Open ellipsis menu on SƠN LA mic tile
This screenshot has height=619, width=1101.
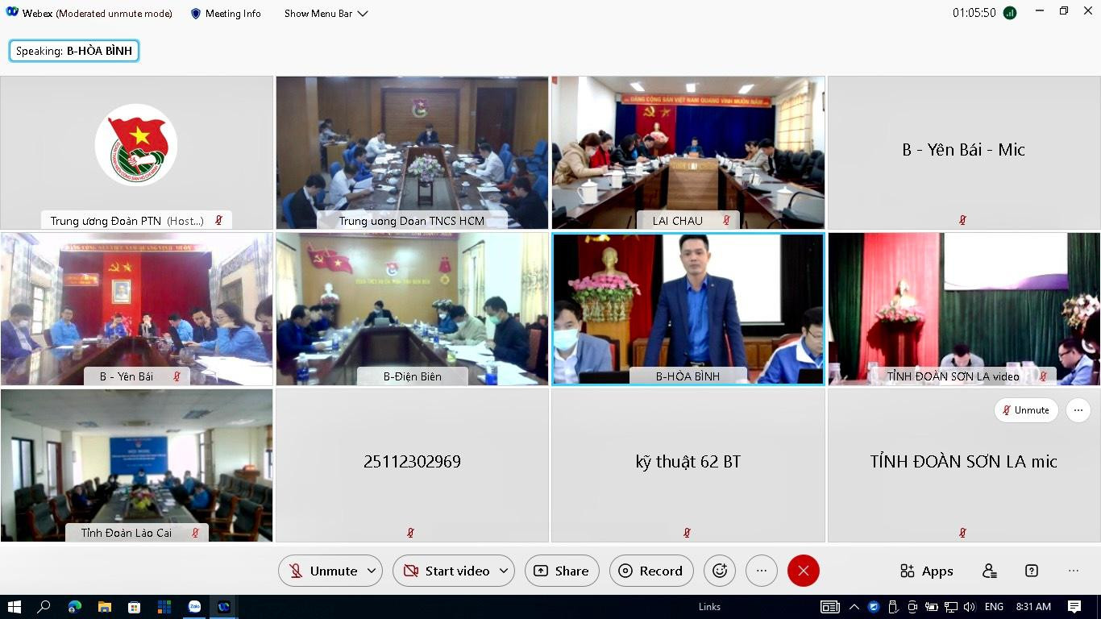coord(1078,410)
